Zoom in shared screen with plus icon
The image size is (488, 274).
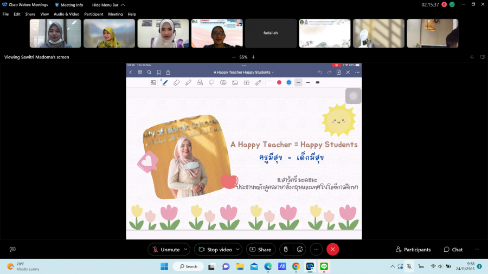pos(253,57)
